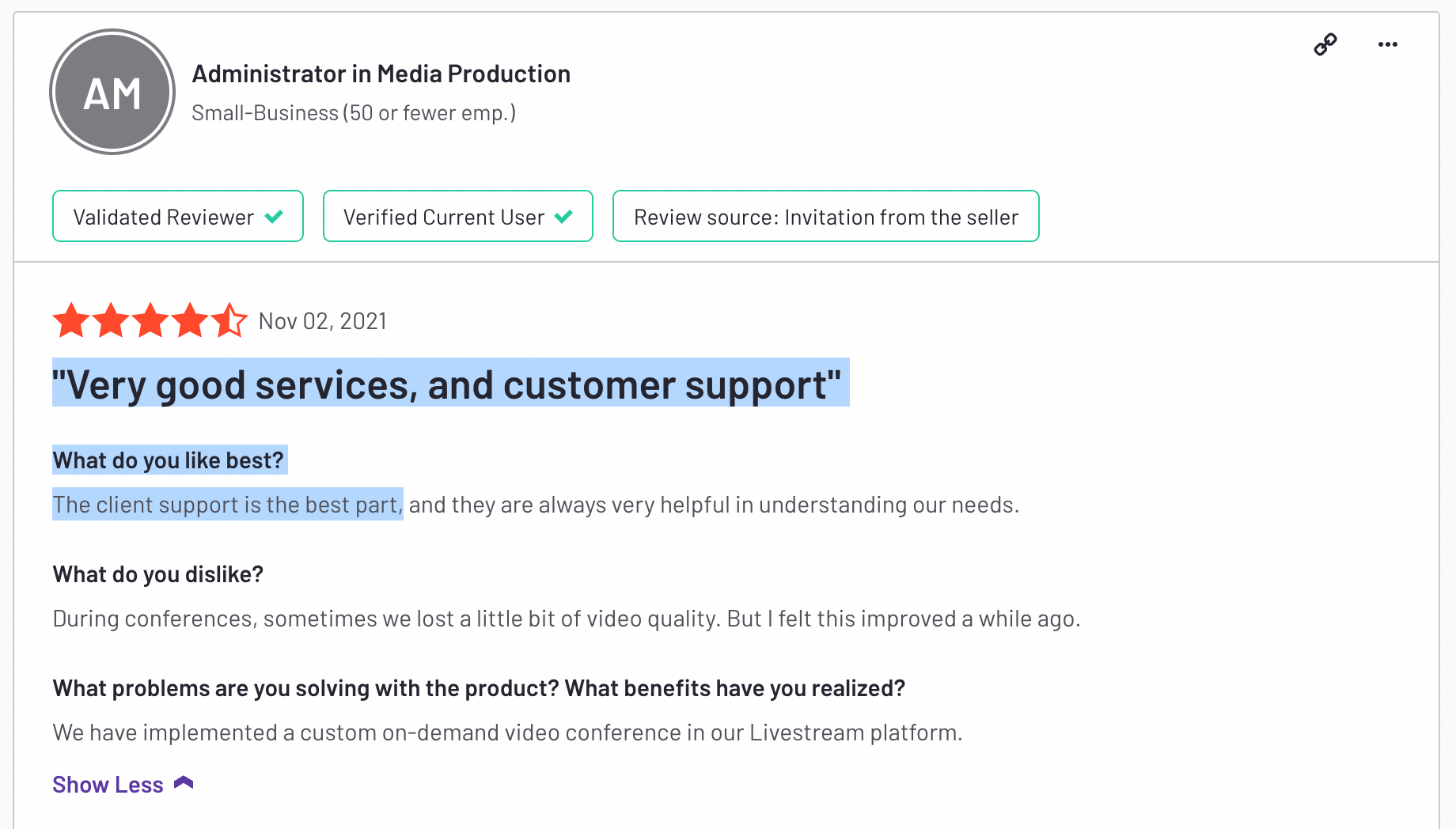Click the first orange rating star
The image size is (1456, 829).
pos(71,320)
